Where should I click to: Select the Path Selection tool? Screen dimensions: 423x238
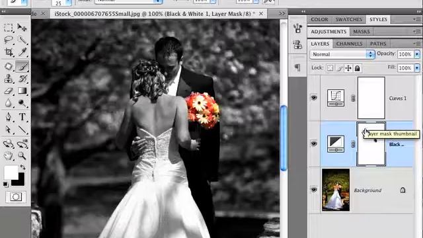click(8, 130)
